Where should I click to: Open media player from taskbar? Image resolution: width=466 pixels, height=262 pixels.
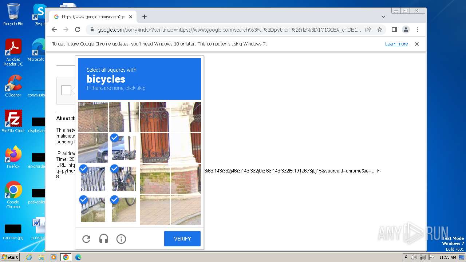(x=54, y=257)
